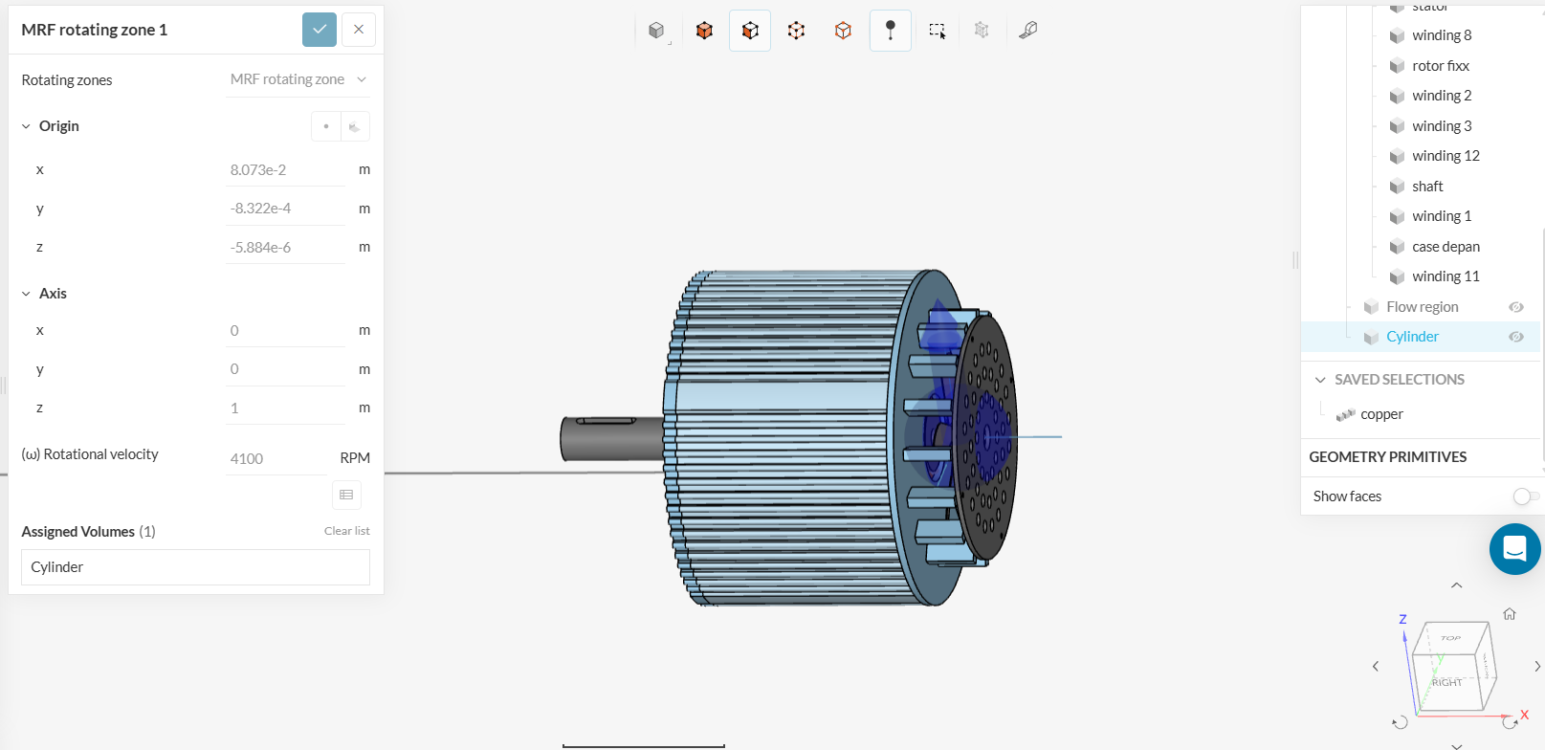Open the tape measure tool

(1028, 31)
